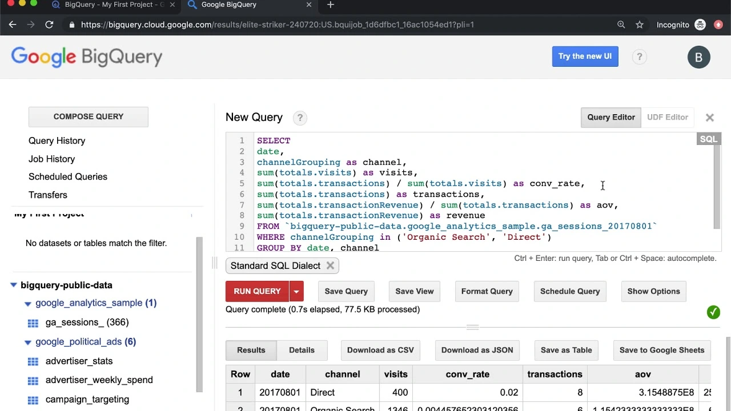The width and height of the screenshot is (731, 411).
Task: Close the query editor with the X icon
Action: 710,118
